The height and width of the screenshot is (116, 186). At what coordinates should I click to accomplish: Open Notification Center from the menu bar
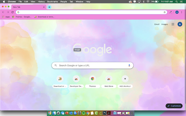pos(181,2)
